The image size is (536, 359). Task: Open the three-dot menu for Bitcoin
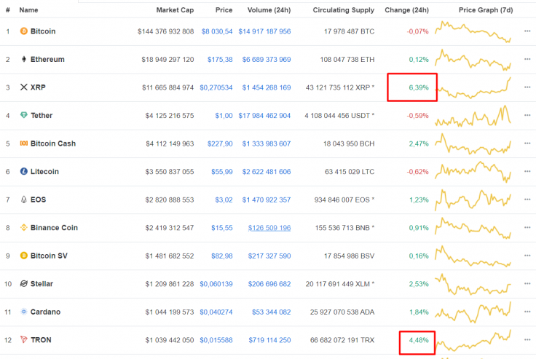[527, 31]
